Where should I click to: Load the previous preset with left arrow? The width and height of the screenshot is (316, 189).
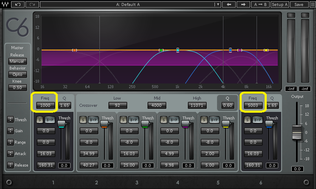(229, 4)
